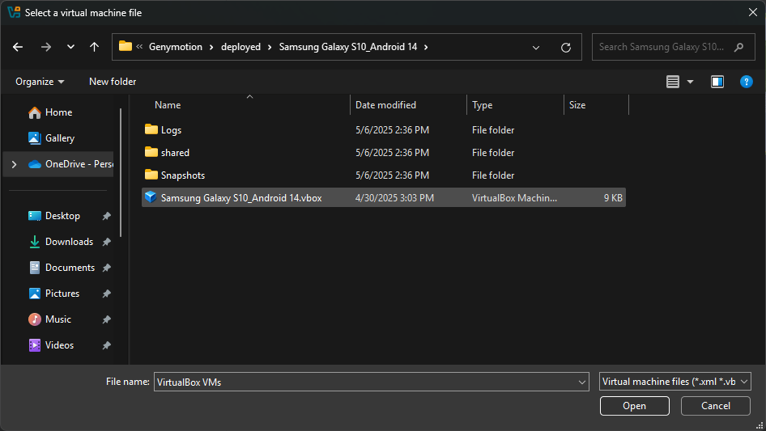Open the File name history dropdown

582,382
